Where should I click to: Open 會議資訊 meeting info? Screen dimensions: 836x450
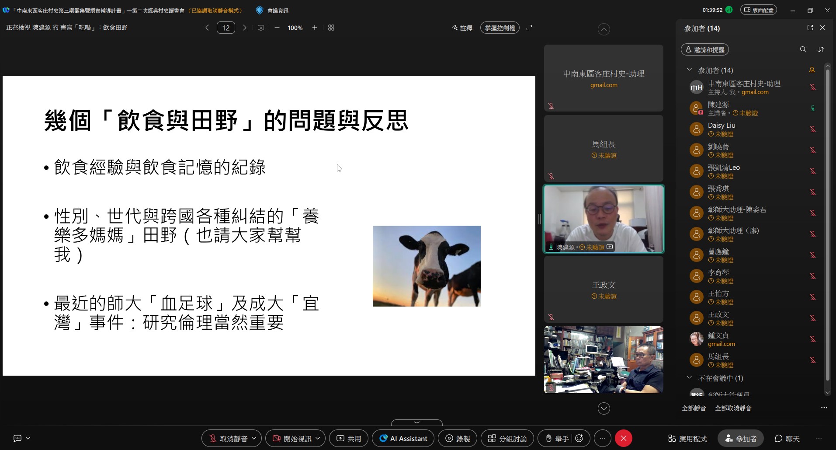point(278,10)
